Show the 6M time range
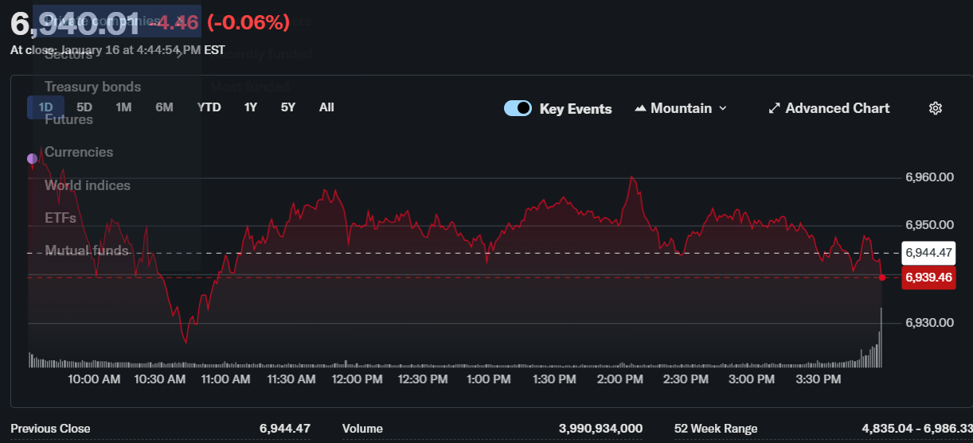The width and height of the screenshot is (973, 443). [164, 107]
